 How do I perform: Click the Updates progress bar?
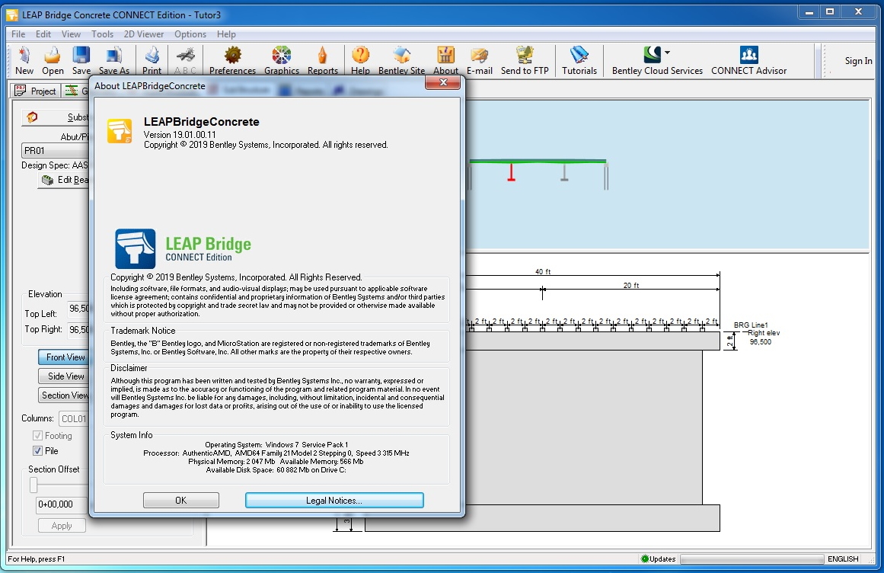tap(752, 559)
